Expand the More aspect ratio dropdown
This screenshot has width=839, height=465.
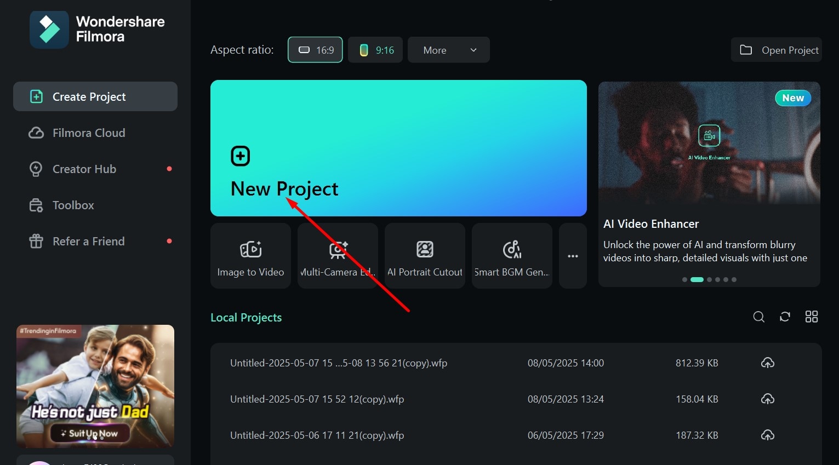coord(448,50)
